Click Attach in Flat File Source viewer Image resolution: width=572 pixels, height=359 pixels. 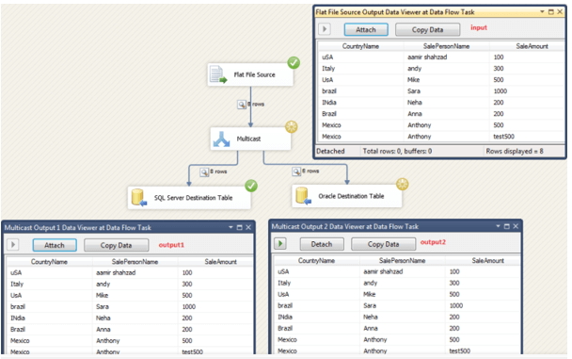pyautogui.click(x=366, y=29)
